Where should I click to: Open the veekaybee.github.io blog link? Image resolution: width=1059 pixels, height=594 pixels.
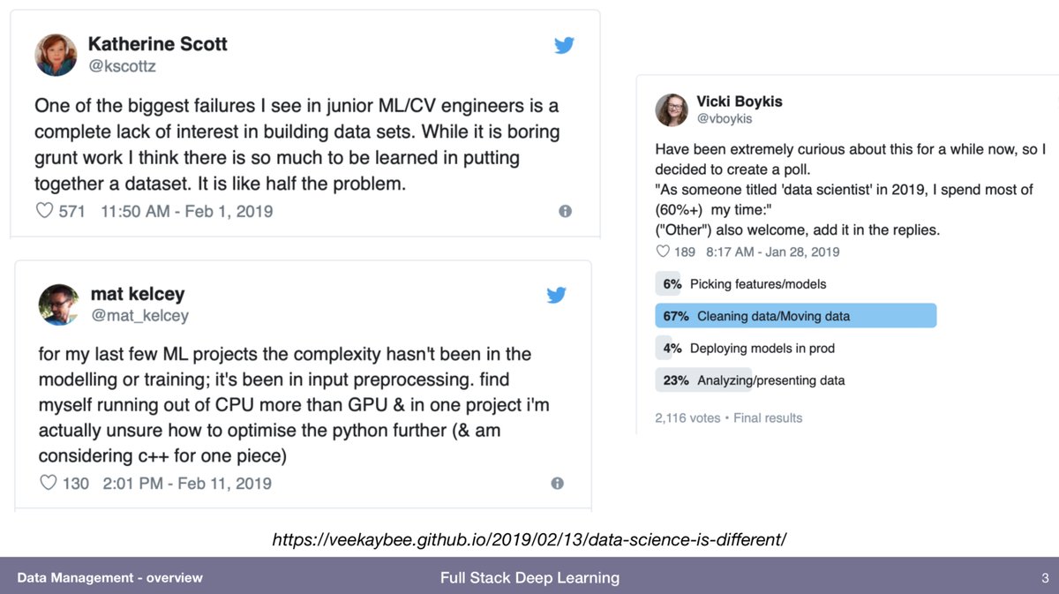point(529,538)
